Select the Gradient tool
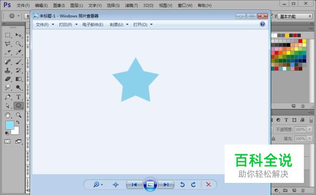This screenshot has height=195, width=316. [x=18, y=79]
